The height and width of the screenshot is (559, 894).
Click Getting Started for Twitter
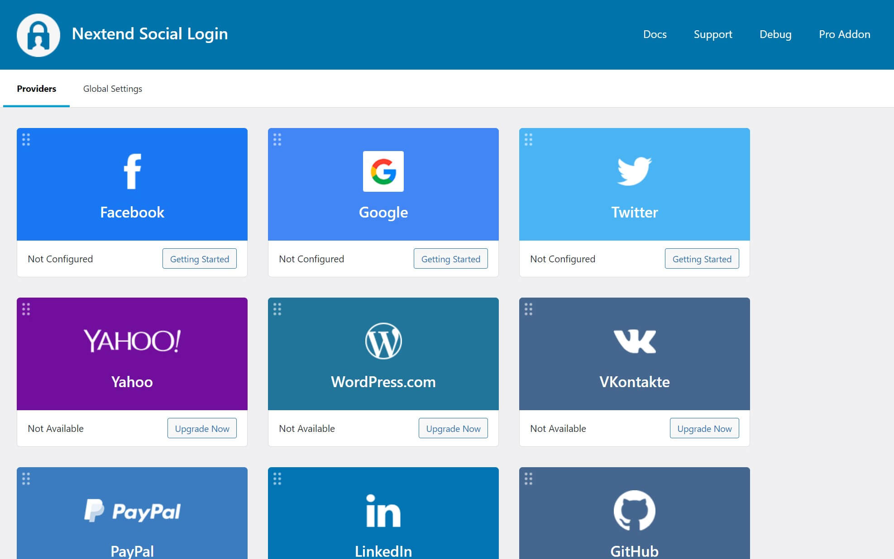click(x=702, y=258)
